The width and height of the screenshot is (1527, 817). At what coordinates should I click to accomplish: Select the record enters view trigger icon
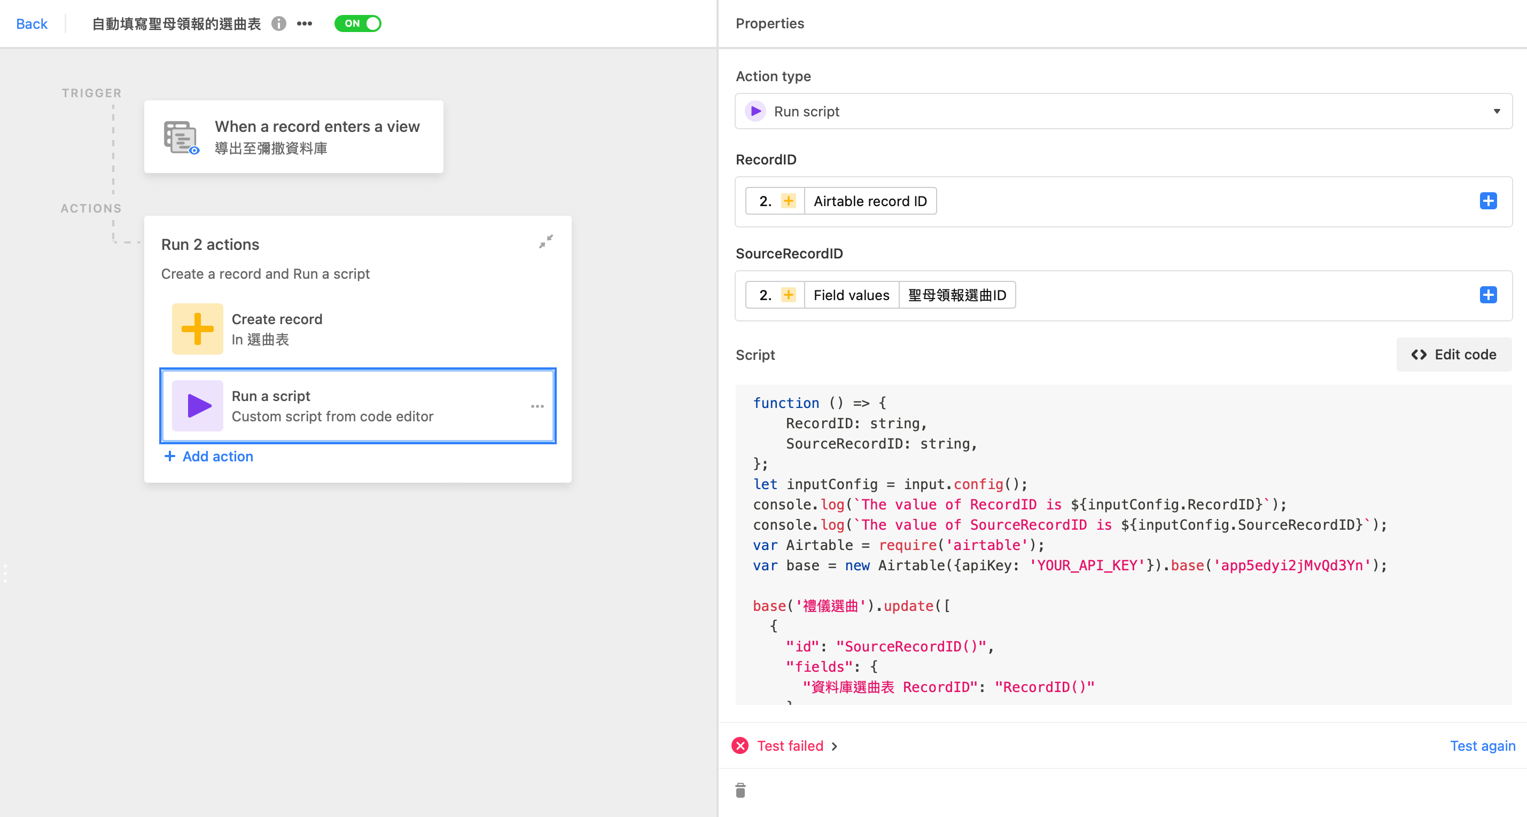click(x=181, y=137)
